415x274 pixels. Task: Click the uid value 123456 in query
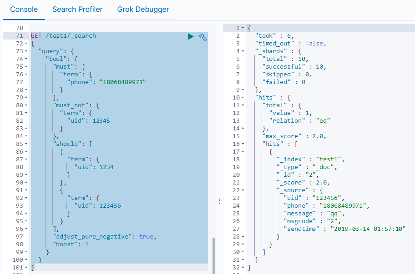coord(110,205)
